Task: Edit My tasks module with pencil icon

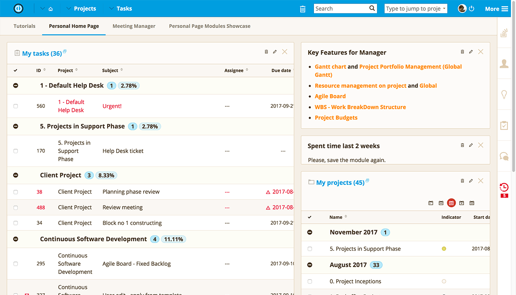Action: (x=275, y=52)
